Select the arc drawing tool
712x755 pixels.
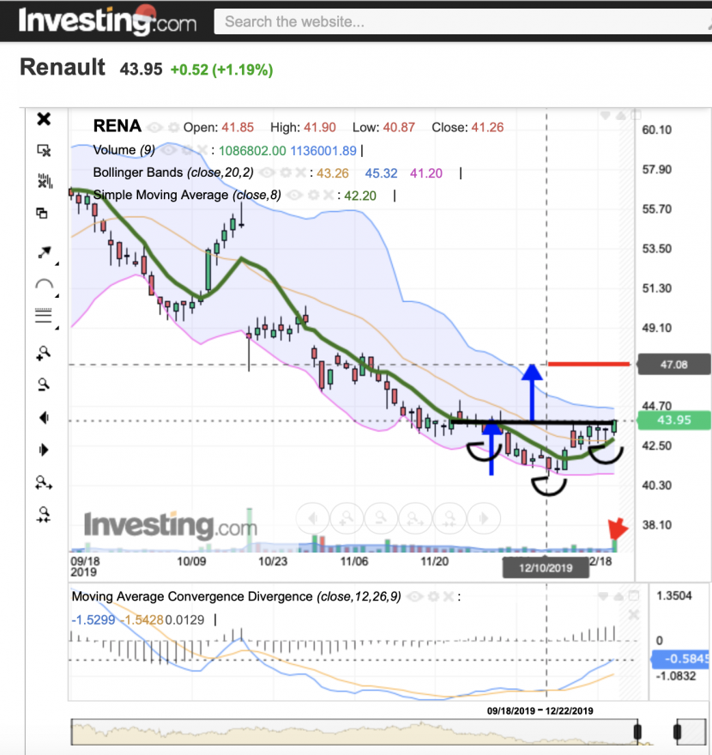[x=45, y=284]
